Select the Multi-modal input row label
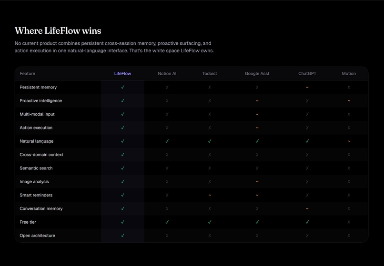384x266 pixels. pos(37,114)
